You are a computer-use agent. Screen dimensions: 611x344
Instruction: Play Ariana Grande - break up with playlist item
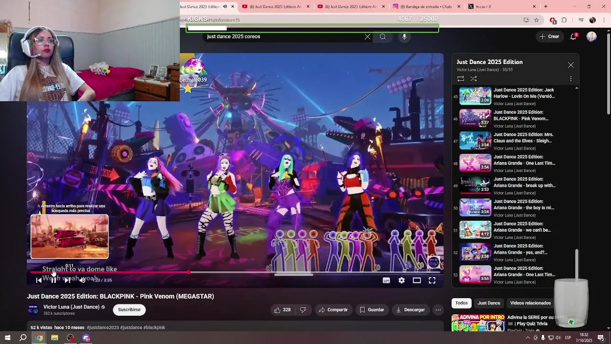click(513, 185)
